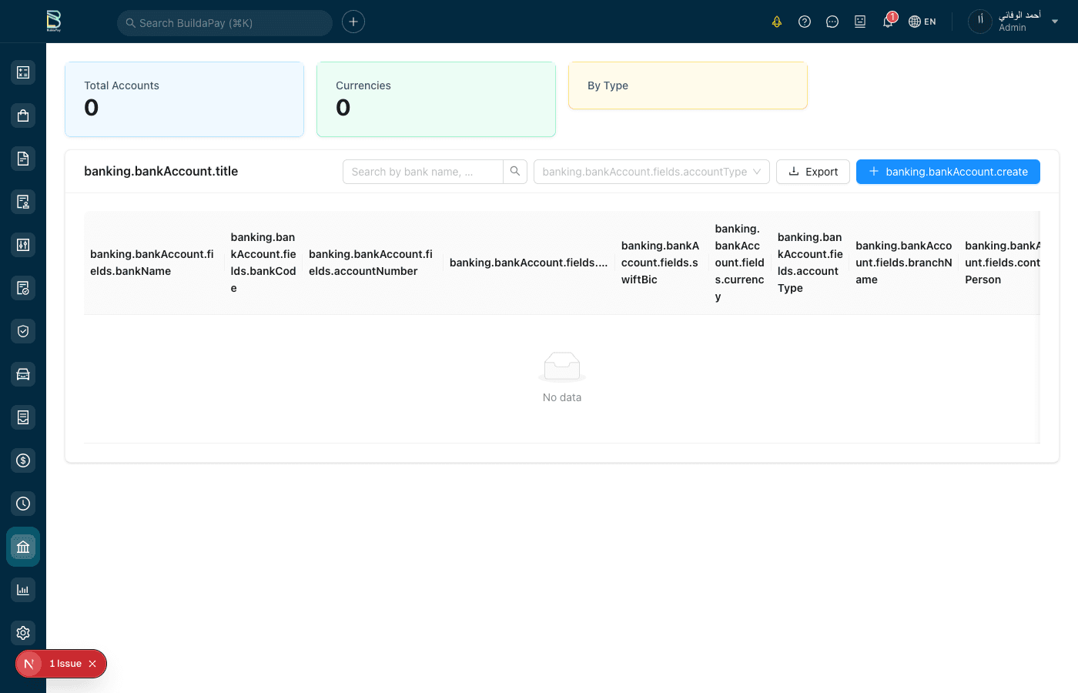Click the yellow rocket icon in header

(777, 22)
